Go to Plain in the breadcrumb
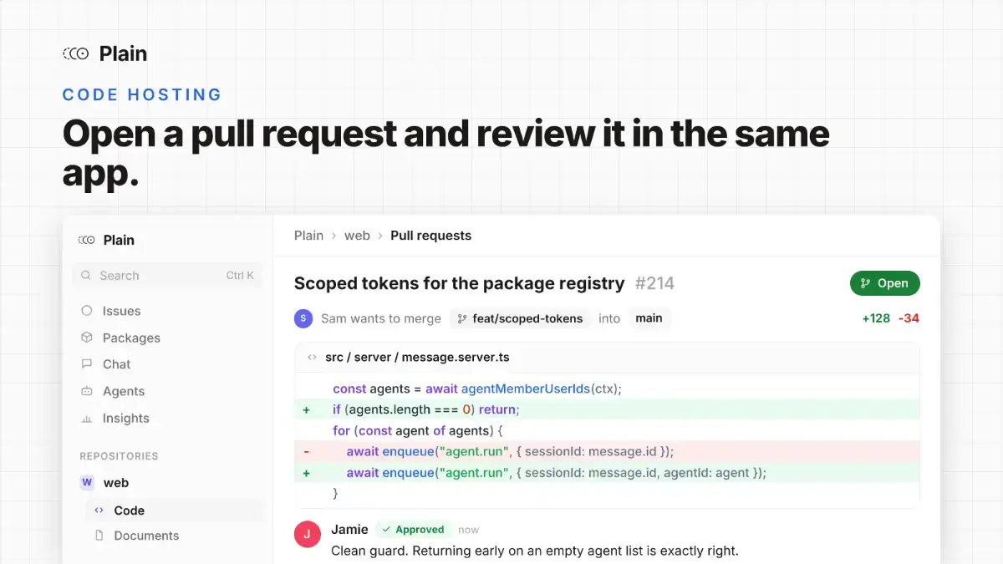 tap(308, 236)
